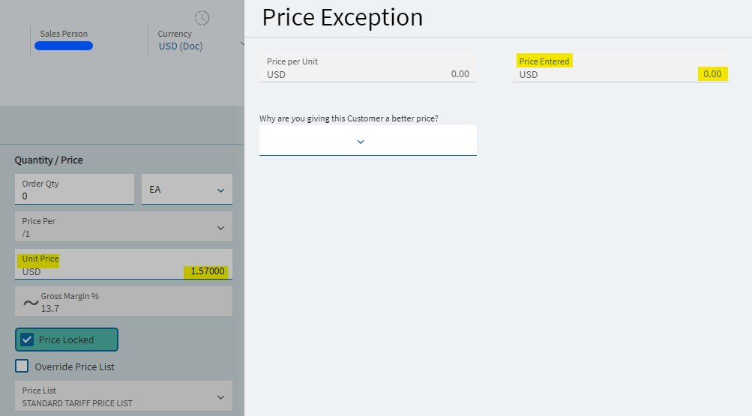Click the Price Exception heading
The width and height of the screenshot is (752, 416).
coord(343,17)
